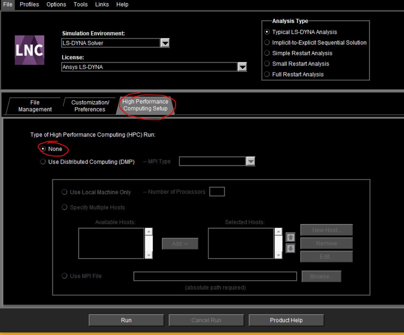Move the selected host down

point(290,248)
